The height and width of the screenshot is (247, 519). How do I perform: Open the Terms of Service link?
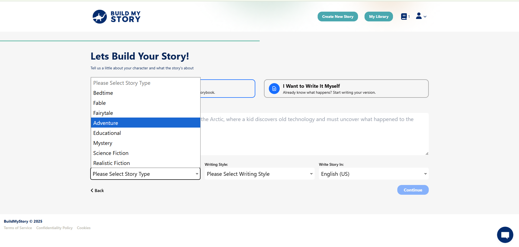18,228
